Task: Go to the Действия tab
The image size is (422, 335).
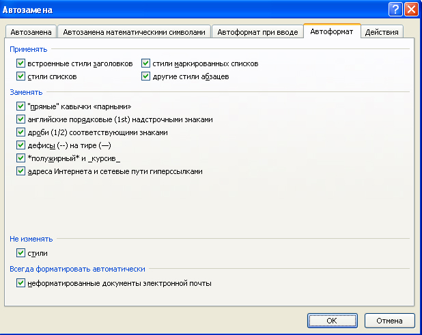Action: [382, 32]
